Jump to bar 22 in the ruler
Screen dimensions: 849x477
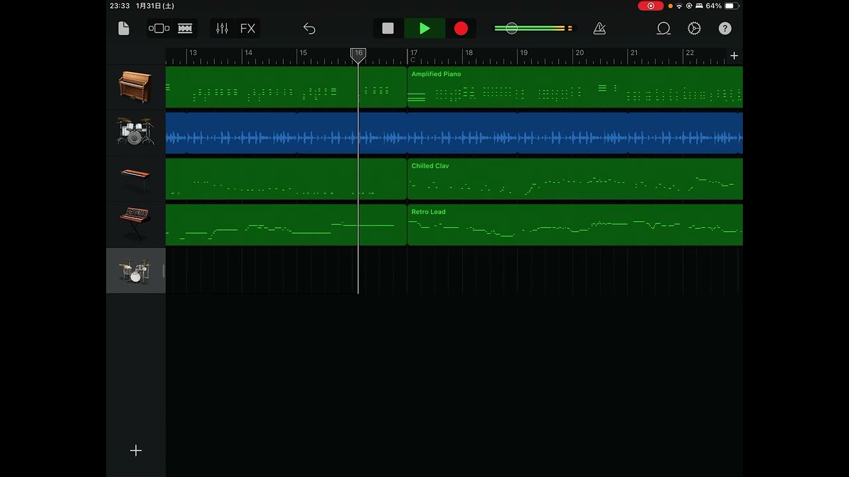pos(690,53)
